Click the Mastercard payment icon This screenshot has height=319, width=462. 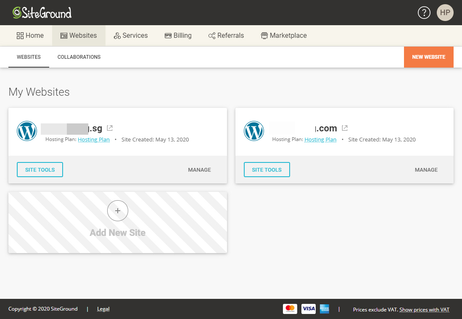[290, 309]
